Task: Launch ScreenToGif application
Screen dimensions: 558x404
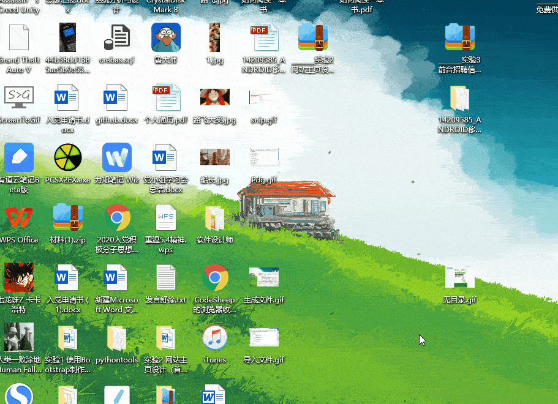Action: [x=19, y=97]
